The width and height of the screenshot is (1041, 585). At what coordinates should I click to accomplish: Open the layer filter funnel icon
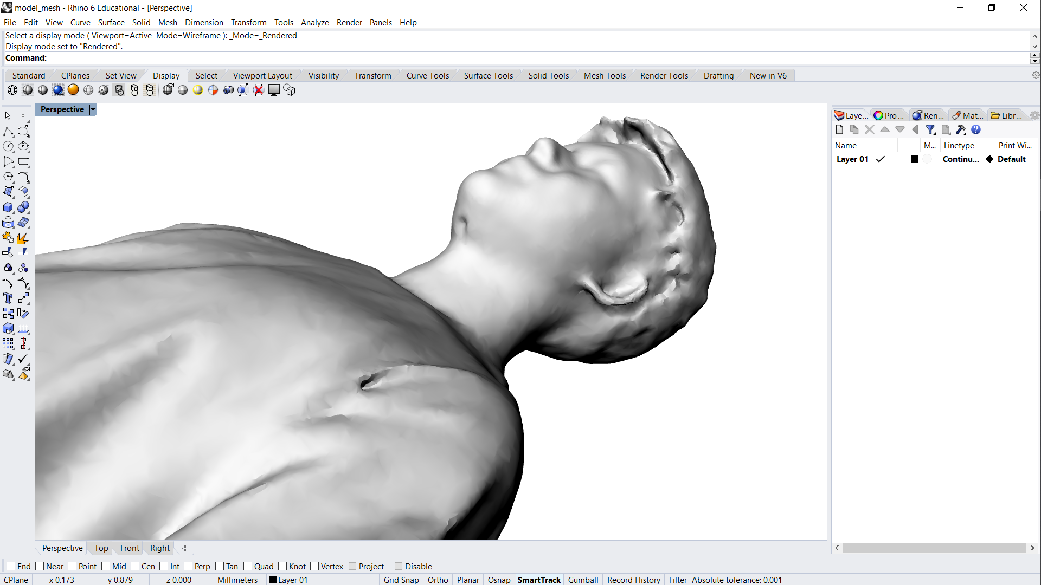tap(930, 129)
